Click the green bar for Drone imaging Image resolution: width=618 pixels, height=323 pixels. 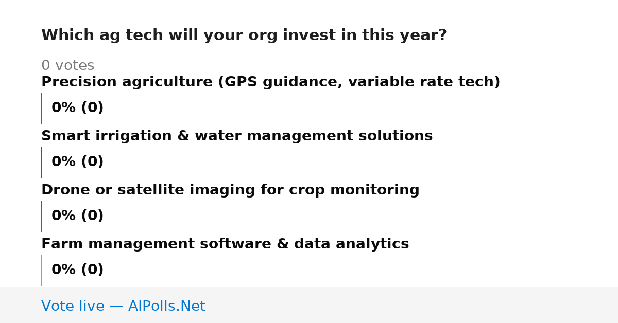point(41,216)
